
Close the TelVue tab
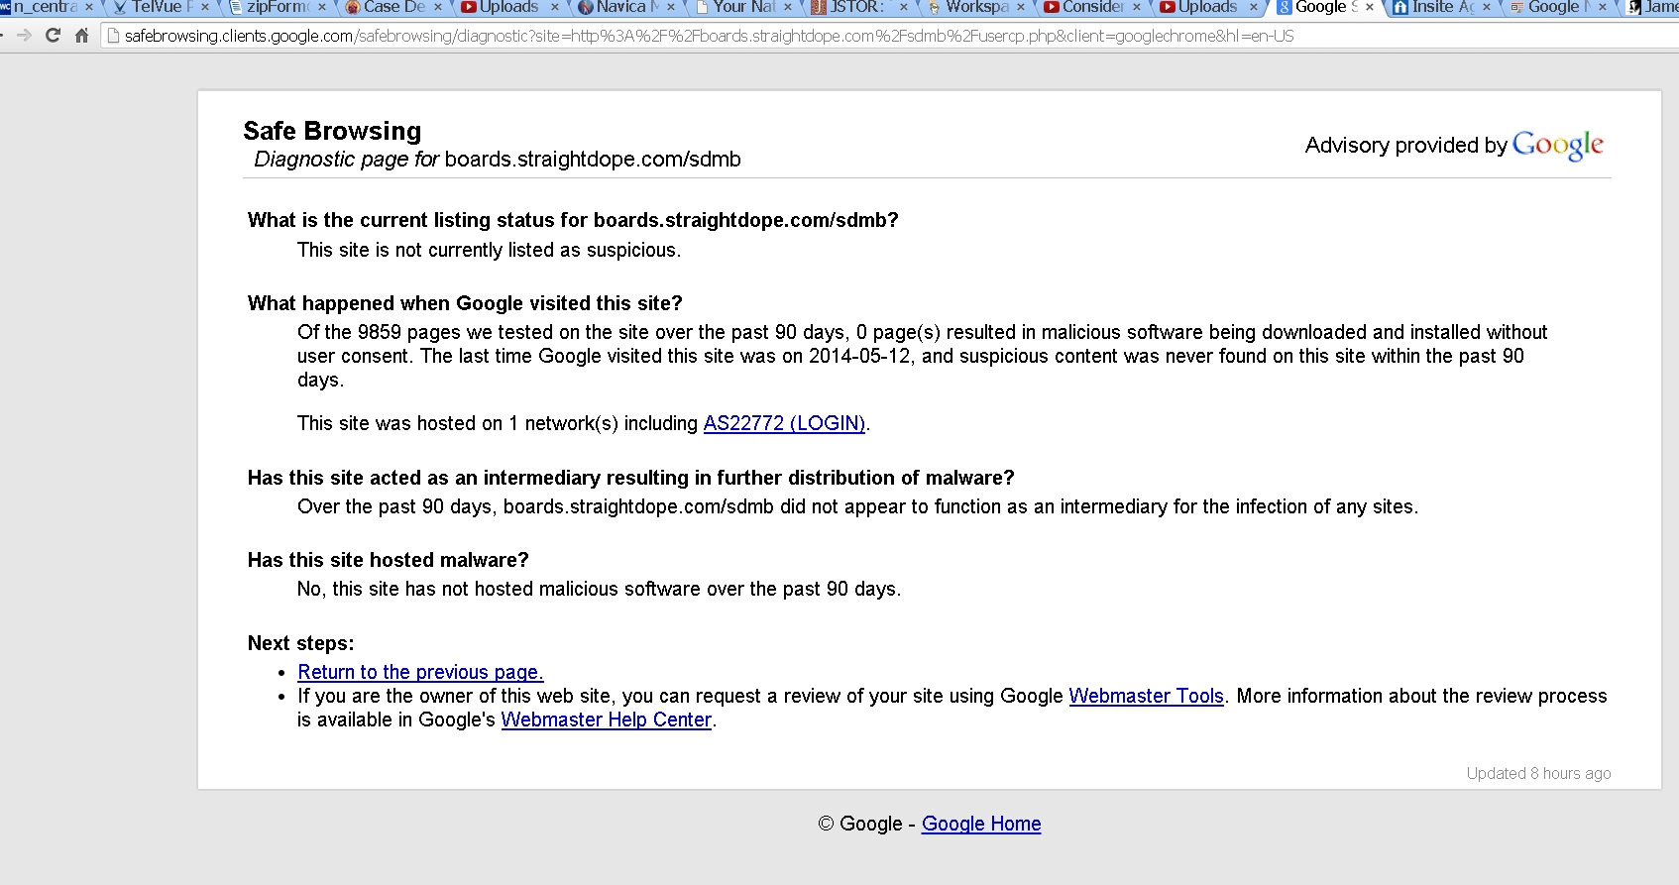point(205,7)
